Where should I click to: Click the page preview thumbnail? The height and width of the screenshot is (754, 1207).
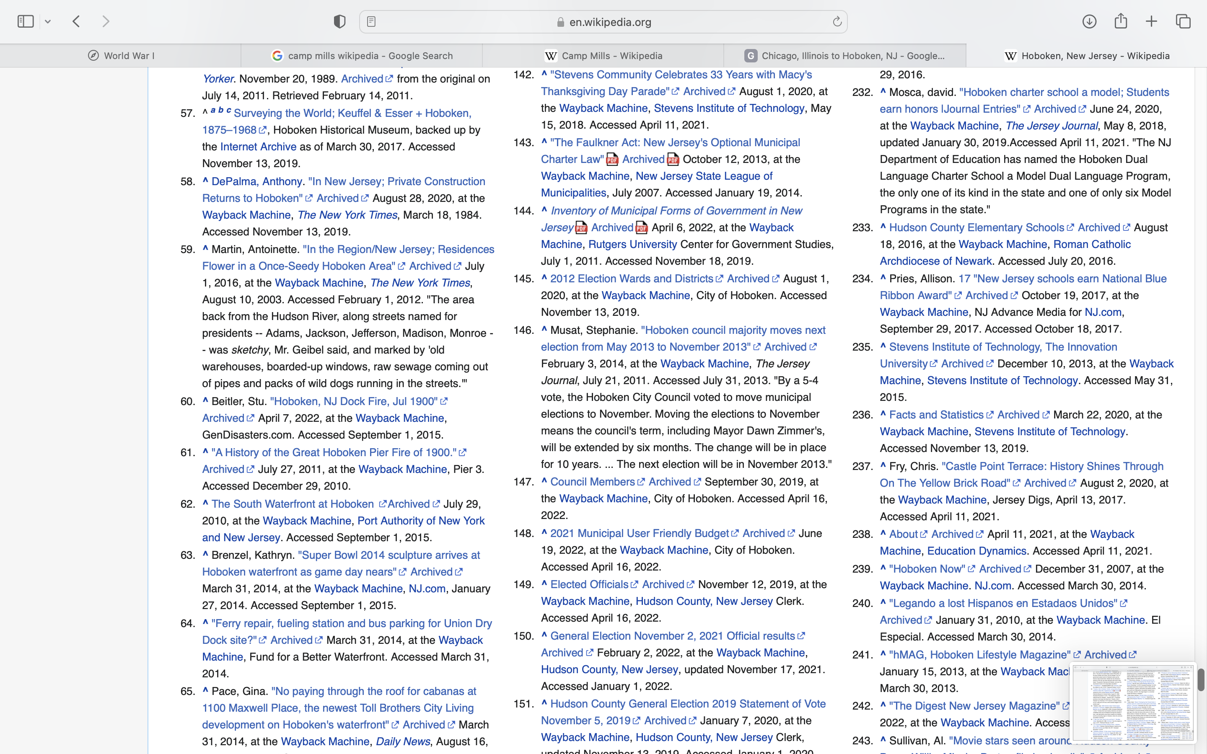click(1133, 702)
